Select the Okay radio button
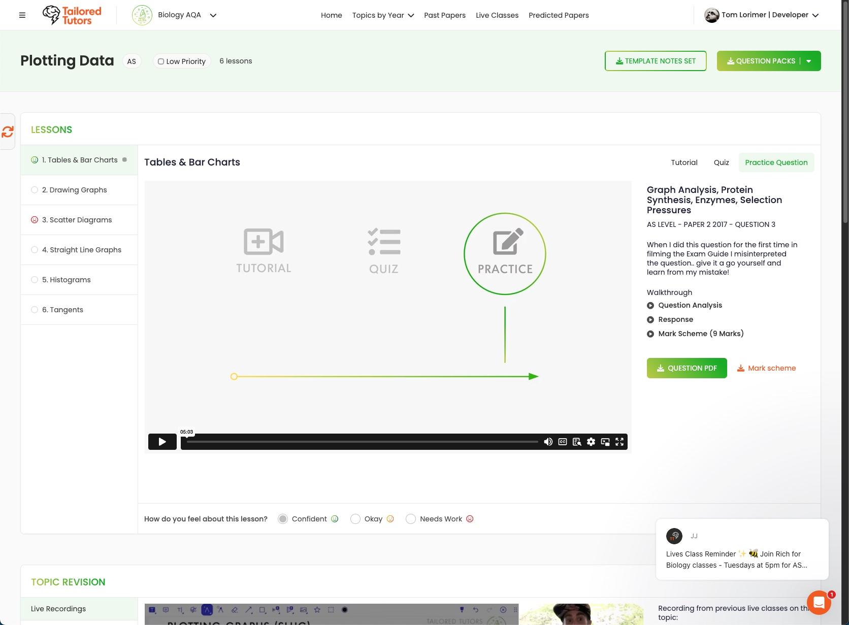849x625 pixels. tap(355, 519)
